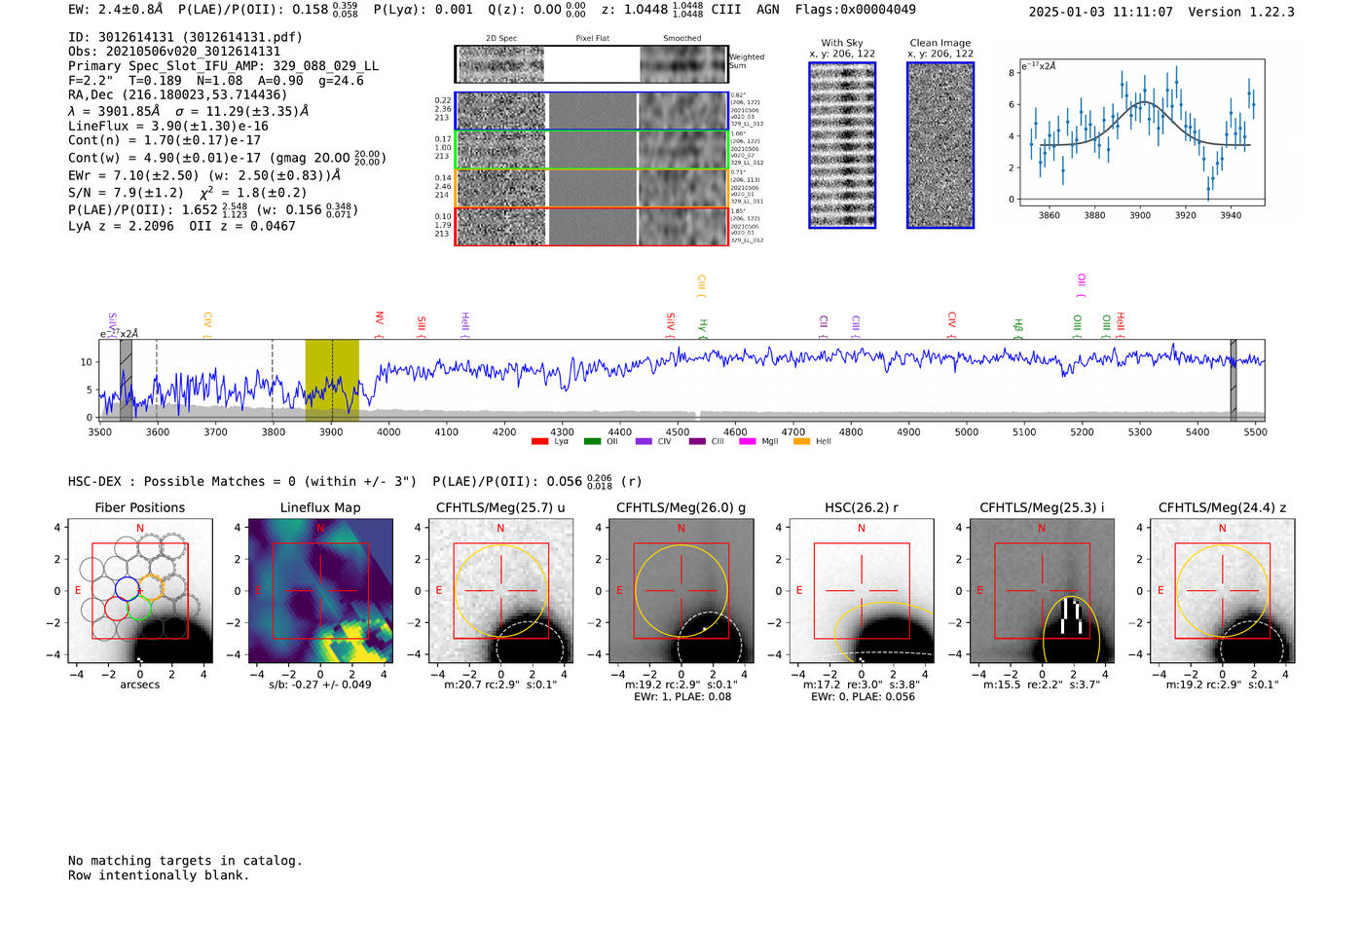Click the RA,Dec coordinates line
Viewport: 1363px width, 928px height.
click(178, 95)
